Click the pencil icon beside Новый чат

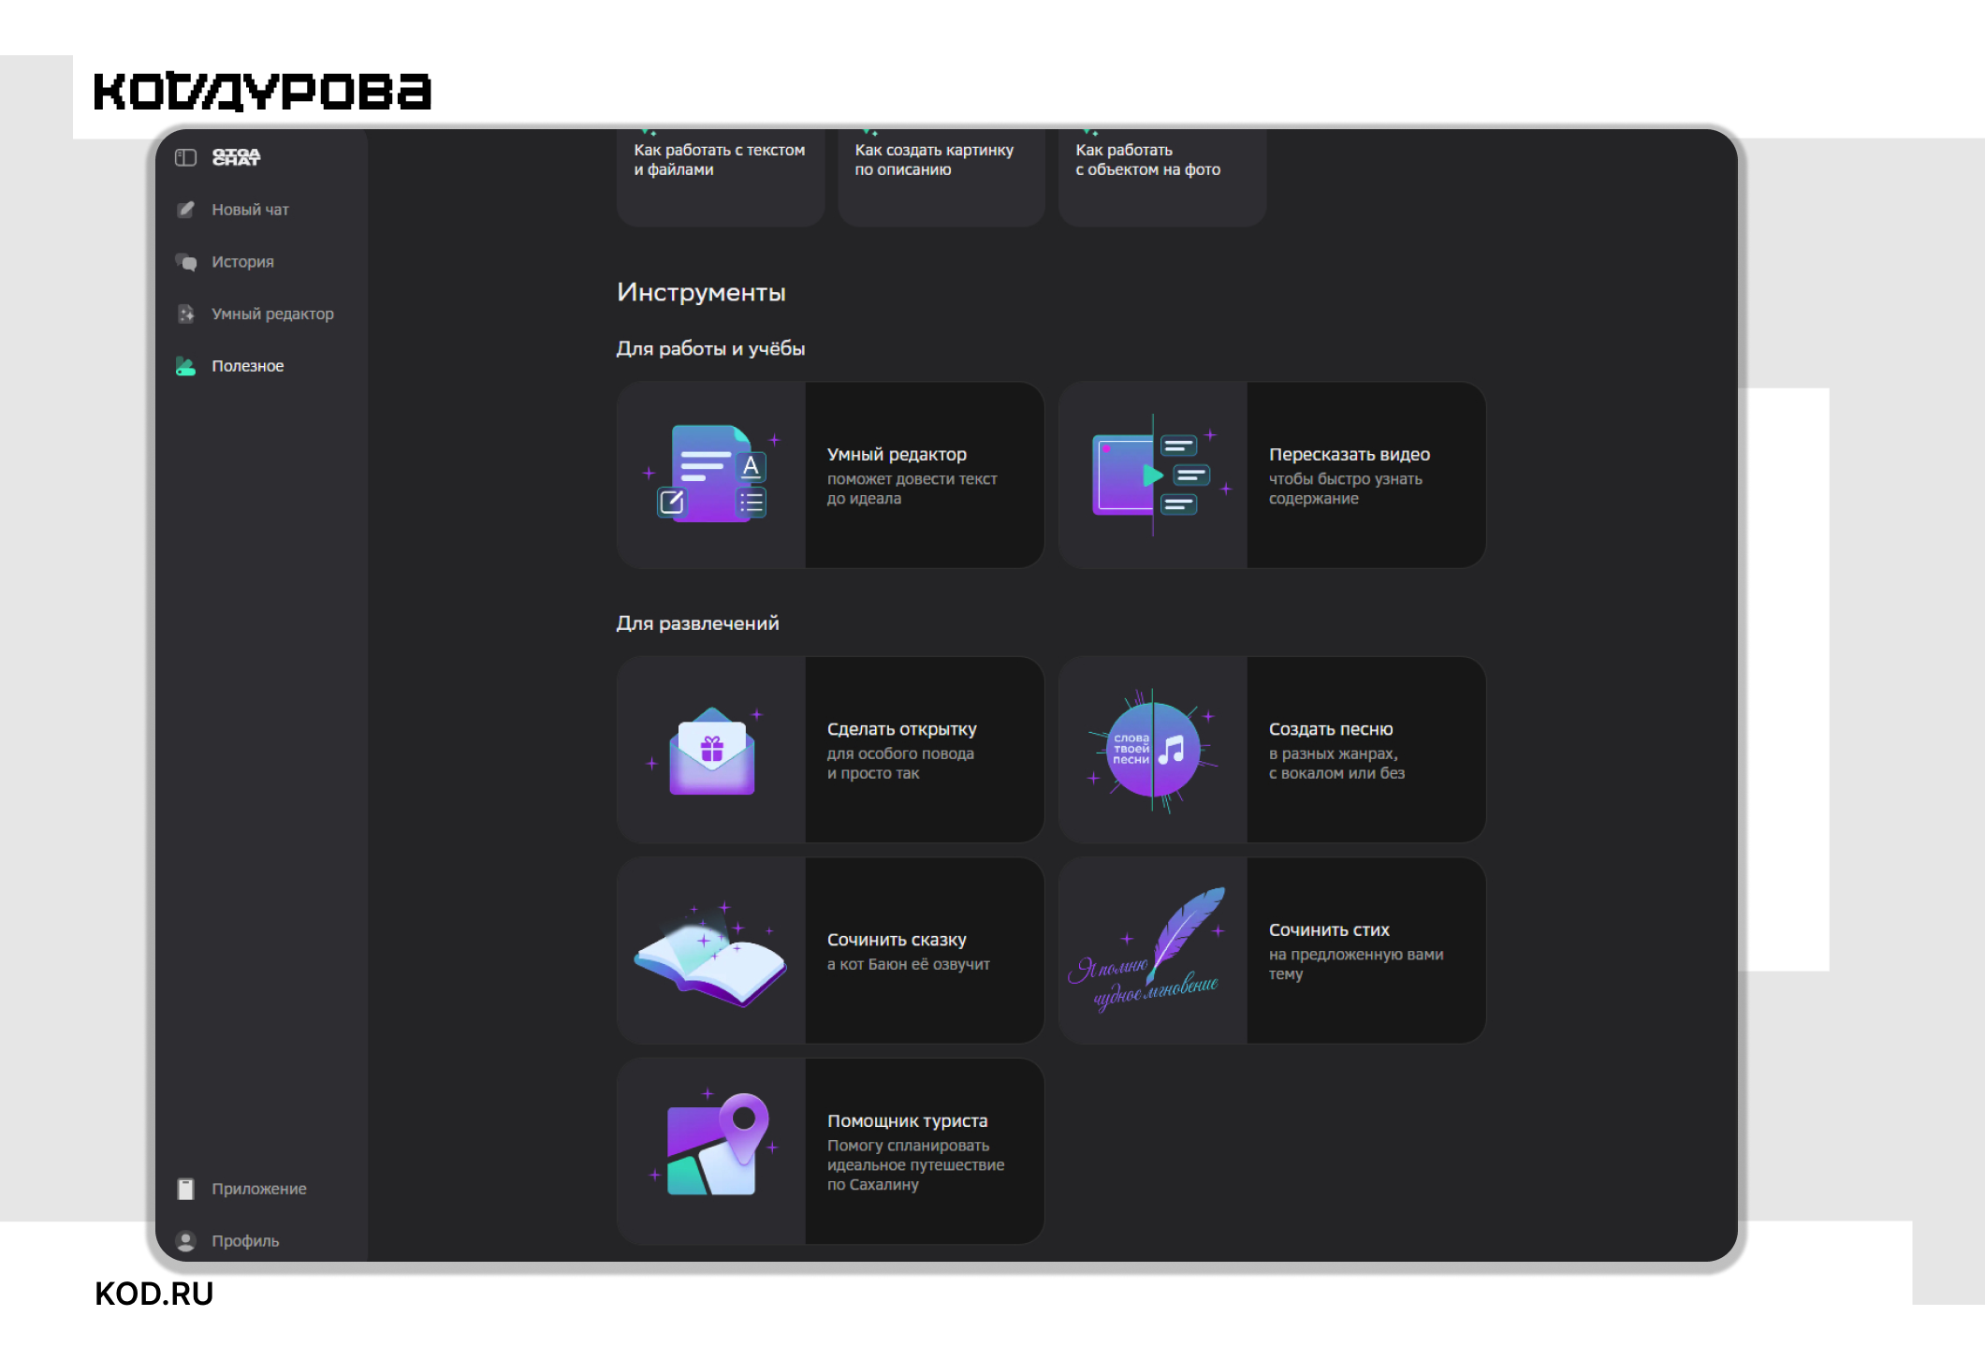(186, 210)
